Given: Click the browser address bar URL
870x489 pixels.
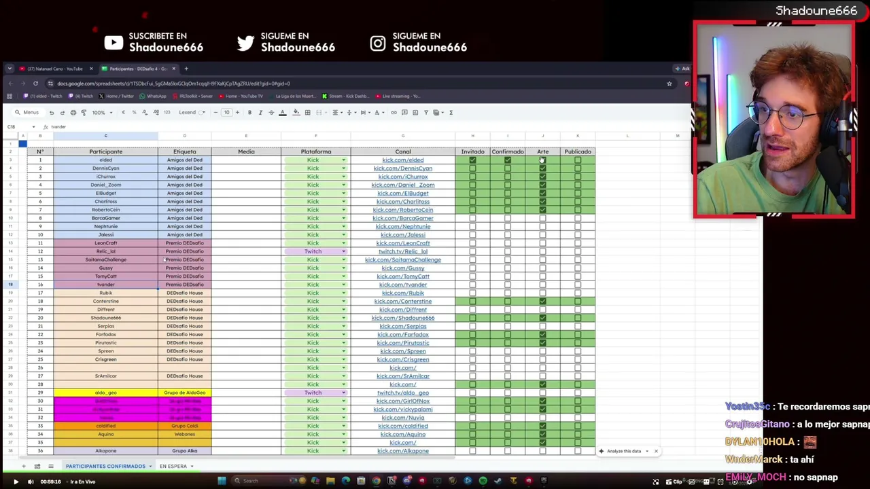Looking at the screenshot, I should 173,84.
